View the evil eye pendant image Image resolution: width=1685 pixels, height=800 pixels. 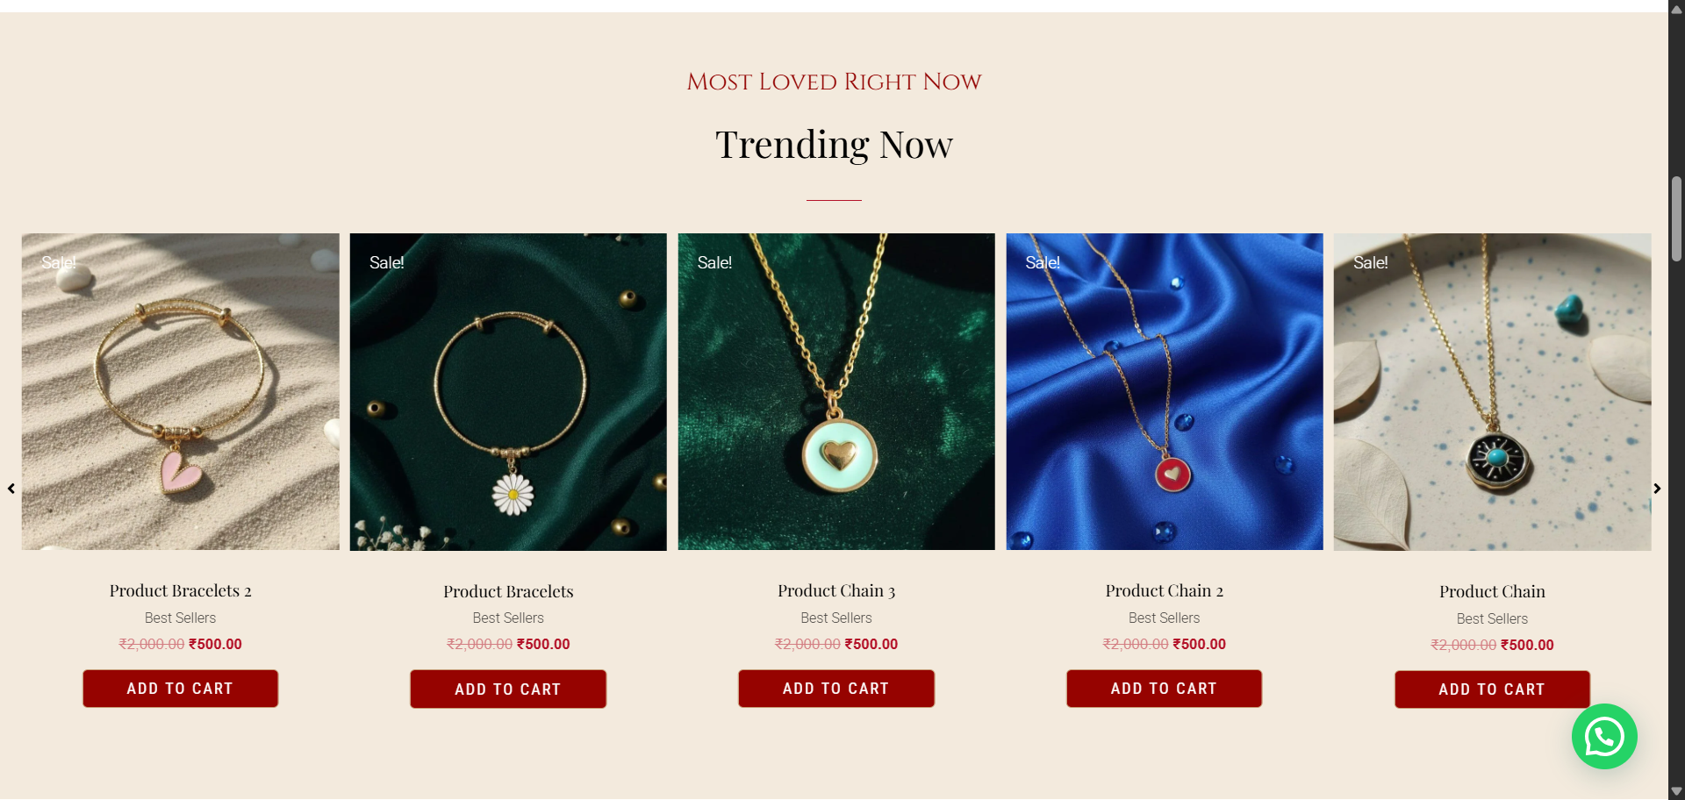pos(1492,392)
